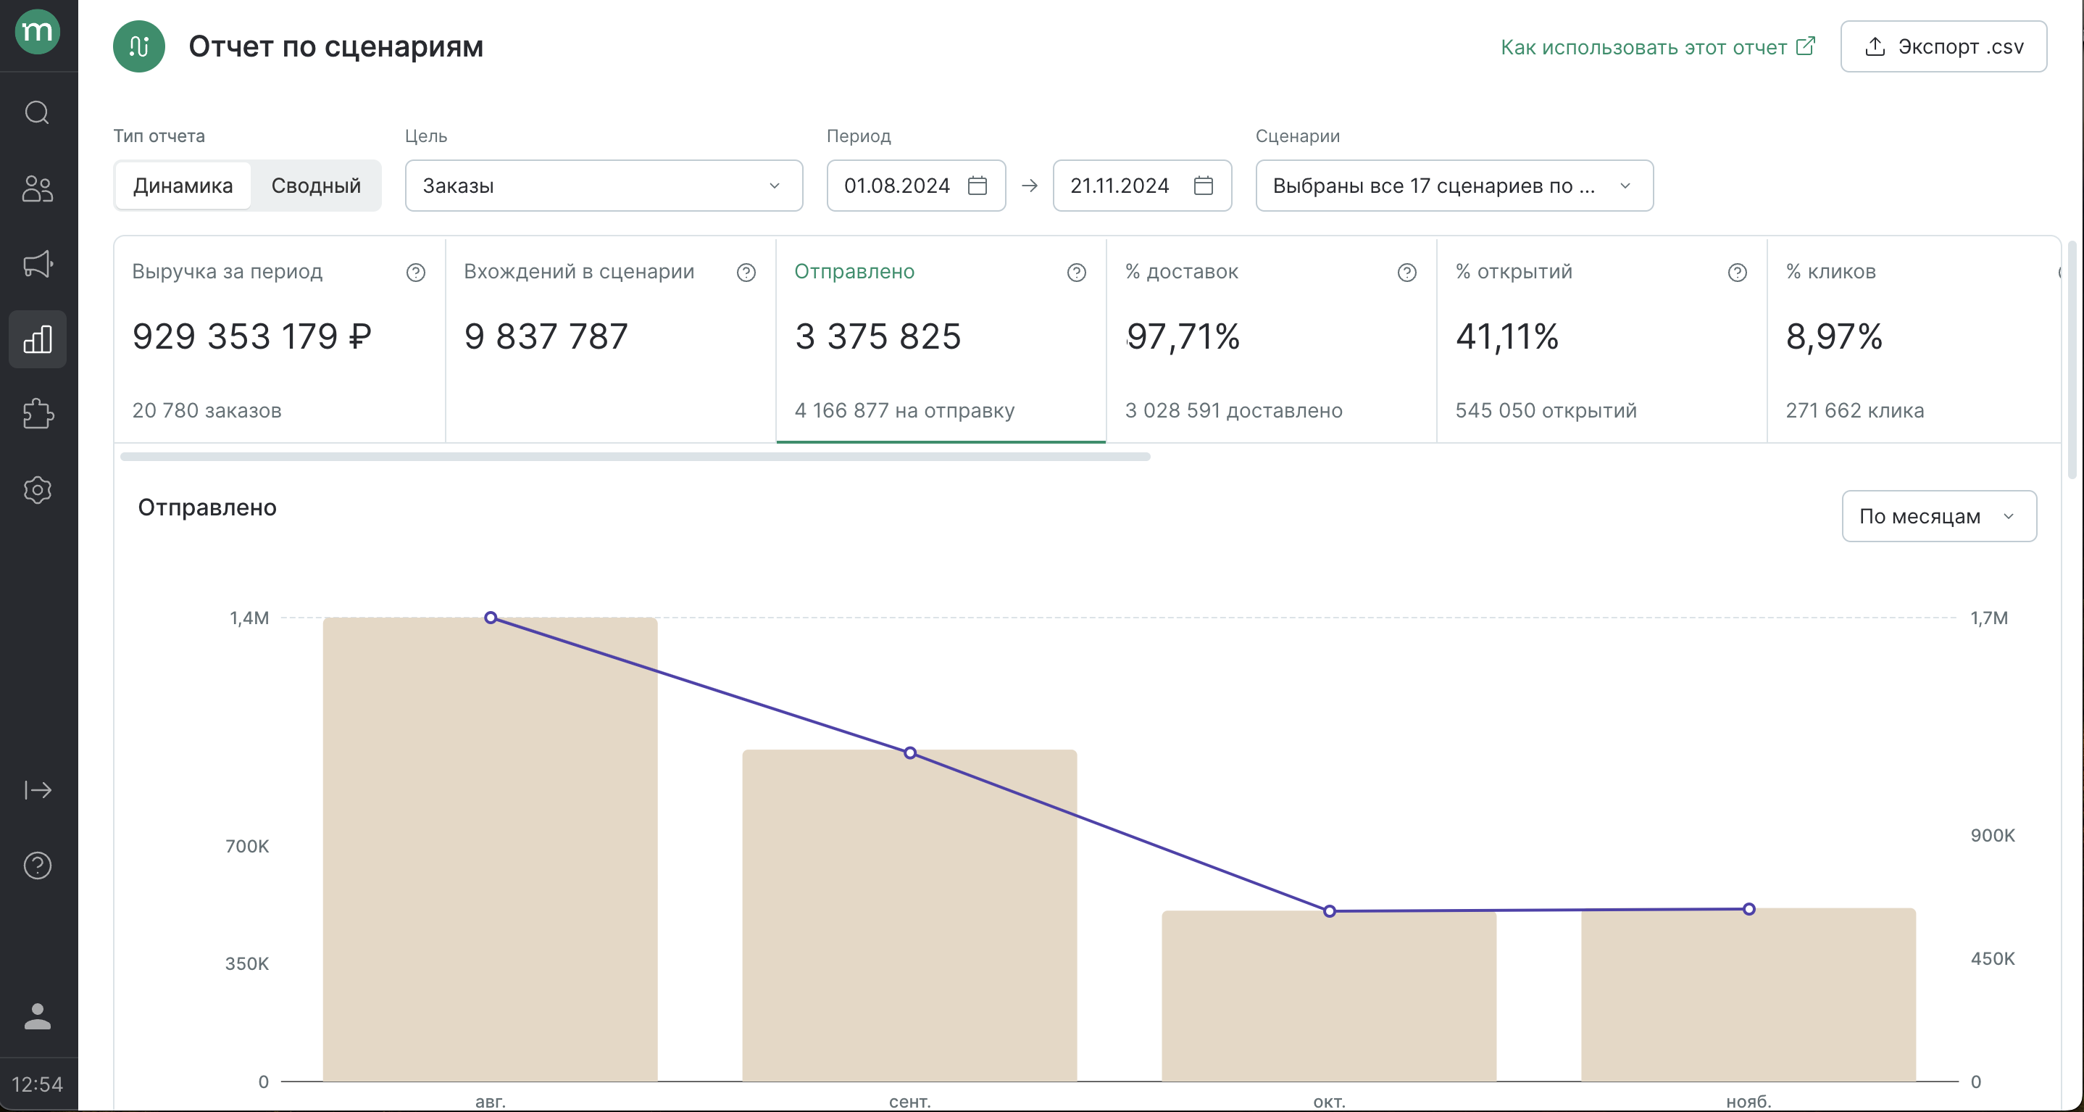2084x1112 pixels.
Task: Switch to the Сводный report type
Action: 315,186
